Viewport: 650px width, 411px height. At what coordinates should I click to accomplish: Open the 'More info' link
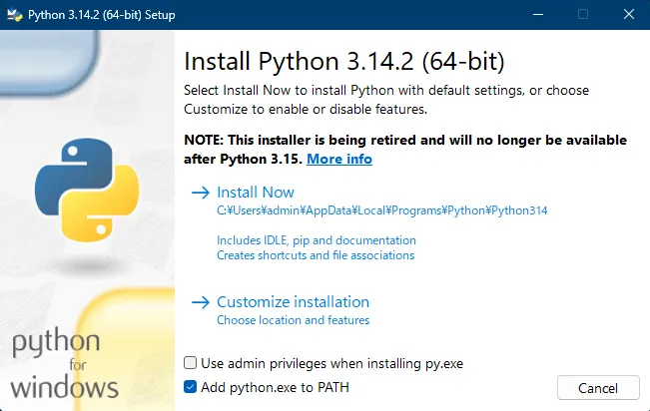point(339,159)
